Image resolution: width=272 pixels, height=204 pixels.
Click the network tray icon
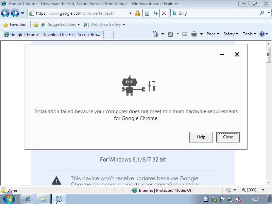point(231,199)
